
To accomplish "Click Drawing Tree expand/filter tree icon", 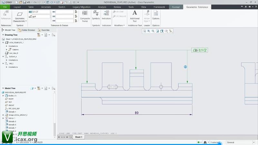I will click(54, 35).
